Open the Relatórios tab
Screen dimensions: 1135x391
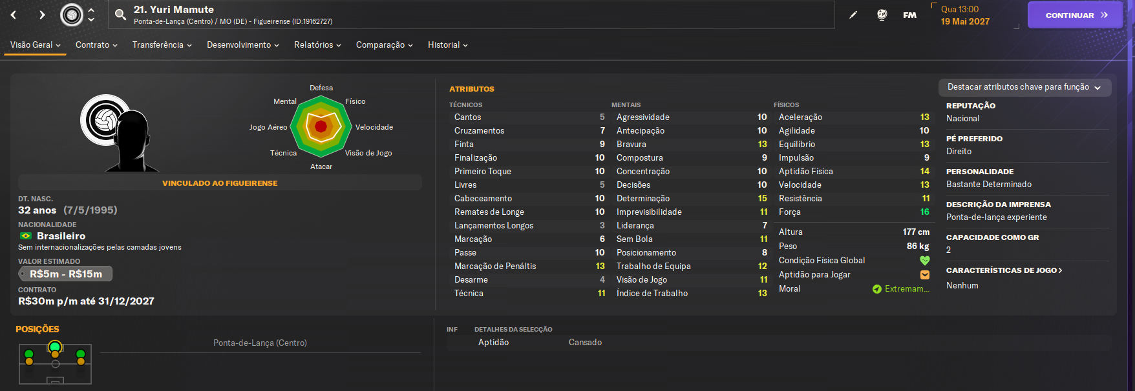317,45
